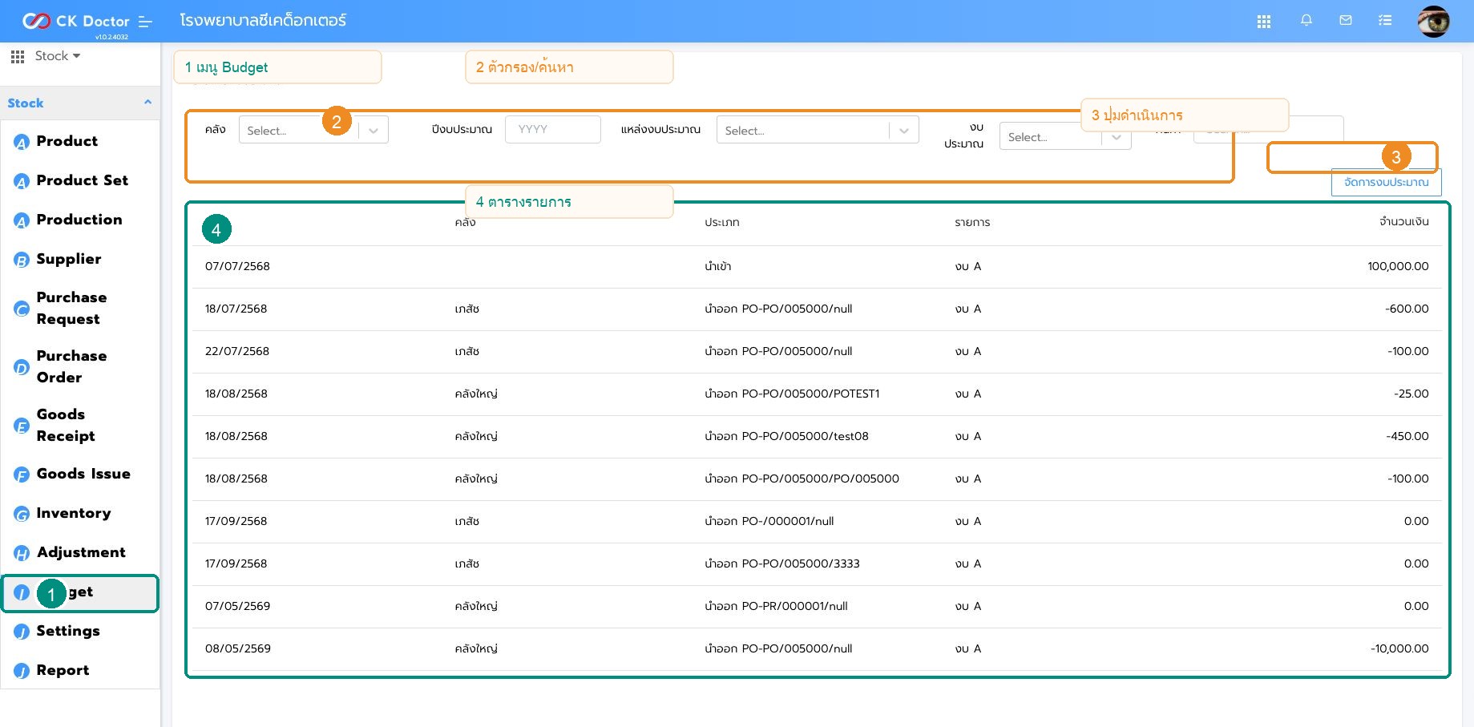This screenshot has width=1474, height=727.
Task: Click the Purchase Order sidebar icon
Action: click(22, 367)
